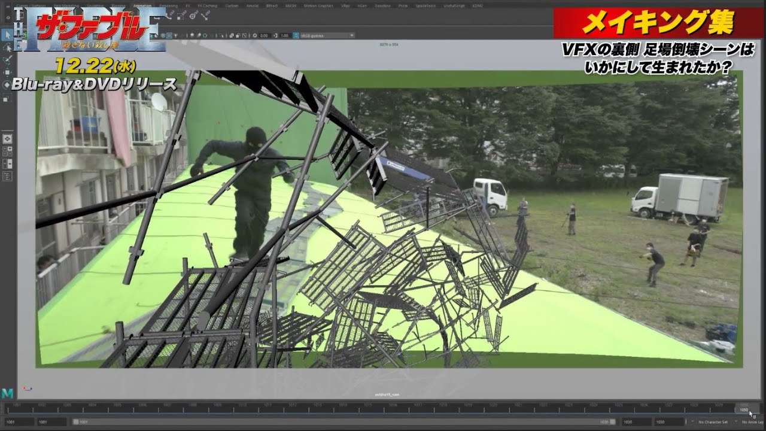Open the VRay shelf tab

345,6
